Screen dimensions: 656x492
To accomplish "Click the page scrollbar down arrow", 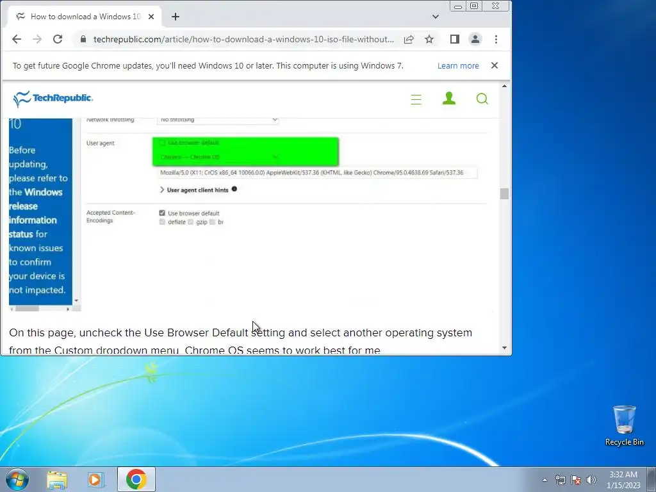I will point(505,348).
